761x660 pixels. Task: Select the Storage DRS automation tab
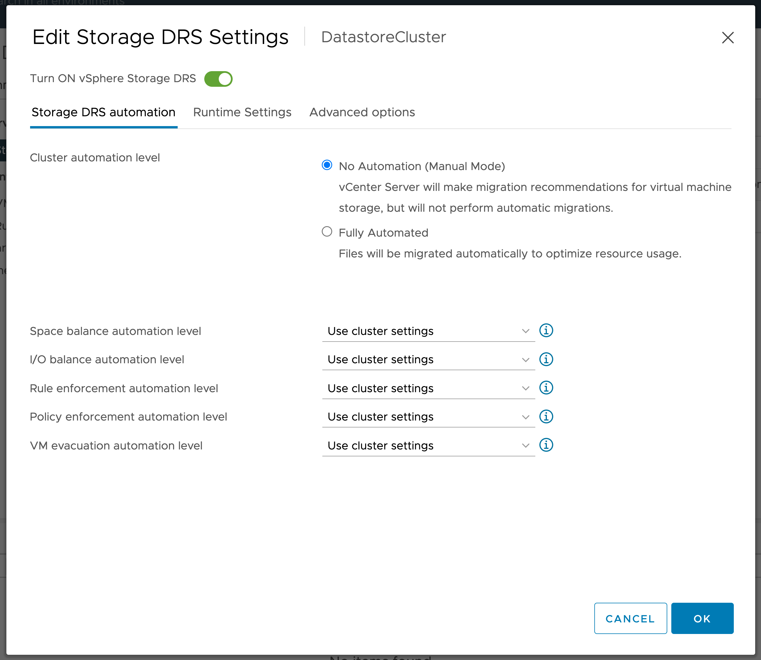pyautogui.click(x=104, y=112)
